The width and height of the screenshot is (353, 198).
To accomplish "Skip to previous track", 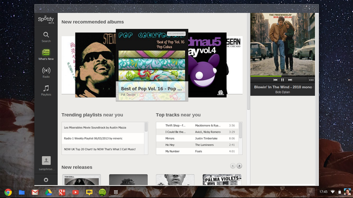I will pos(275,80).
